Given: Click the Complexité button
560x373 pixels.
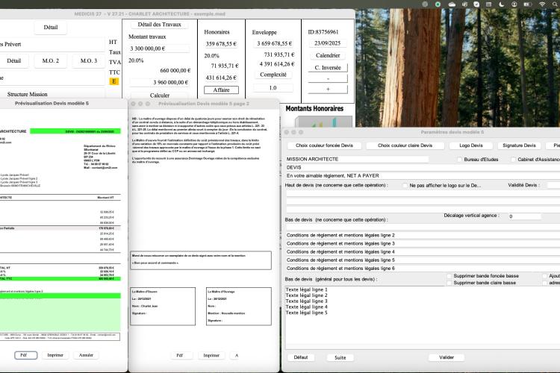Looking at the screenshot, I should click(273, 75).
